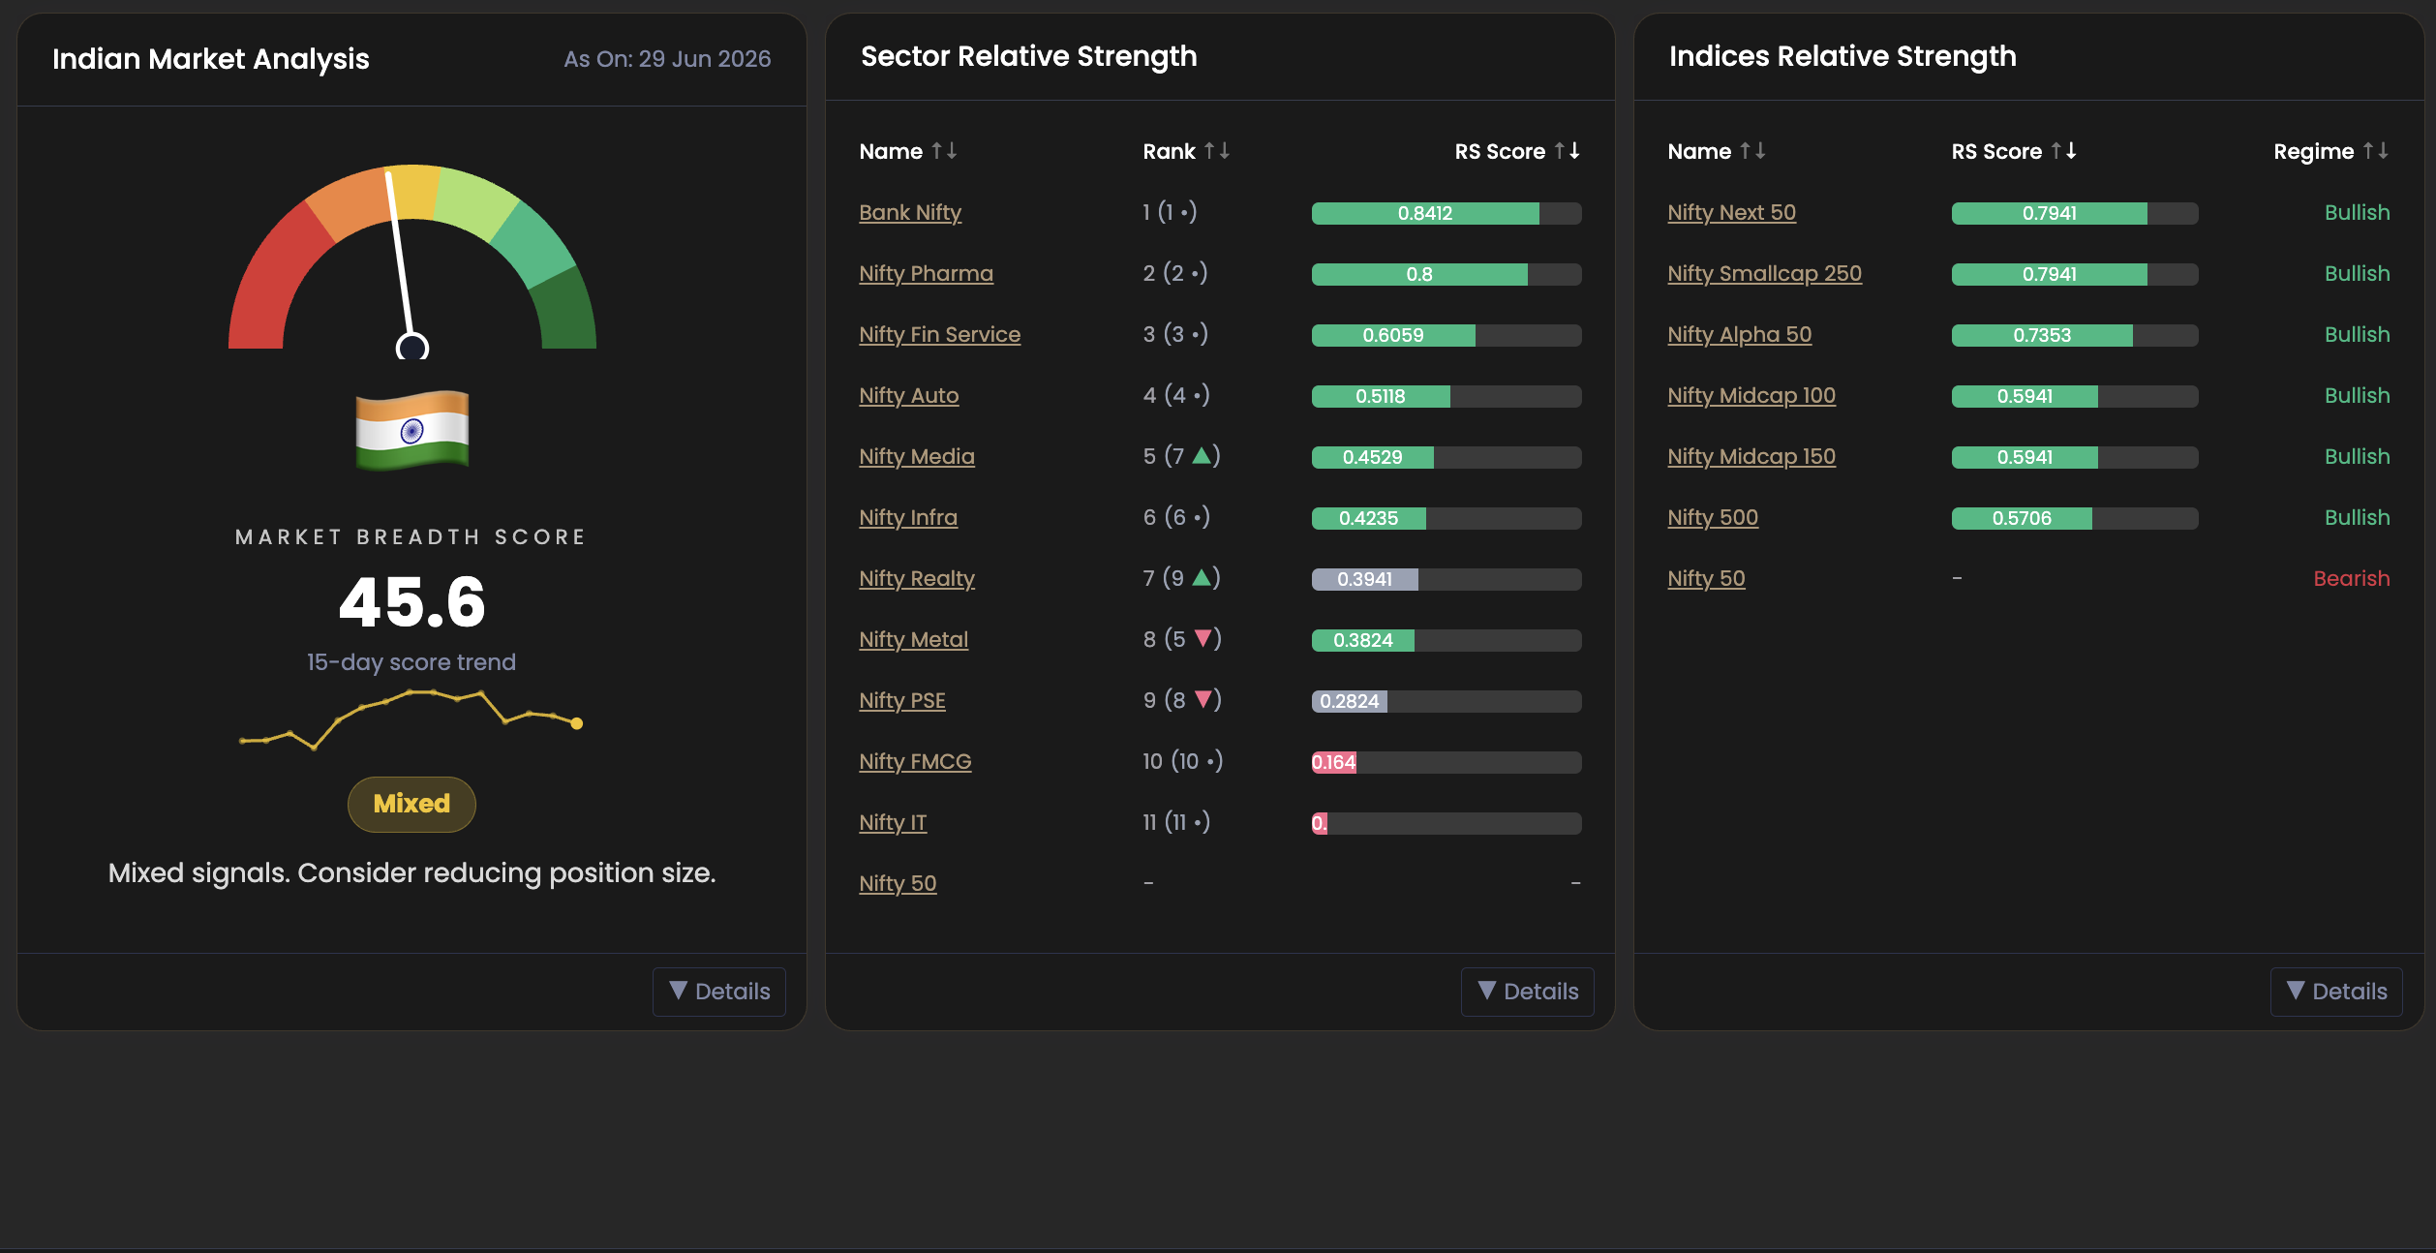Click the up triangle in Nifty Realty rank
The height and width of the screenshot is (1253, 2436).
[1202, 577]
